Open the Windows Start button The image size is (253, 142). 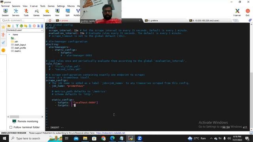tap(4, 138)
